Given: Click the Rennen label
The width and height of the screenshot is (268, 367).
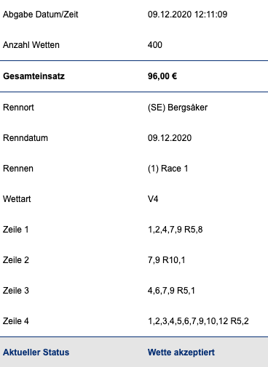Looking at the screenshot, I should point(18,169).
